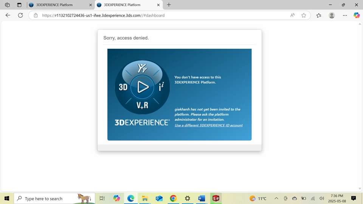Restore down the Edge window
Image resolution: width=363 pixels, height=204 pixels.
[343, 5]
